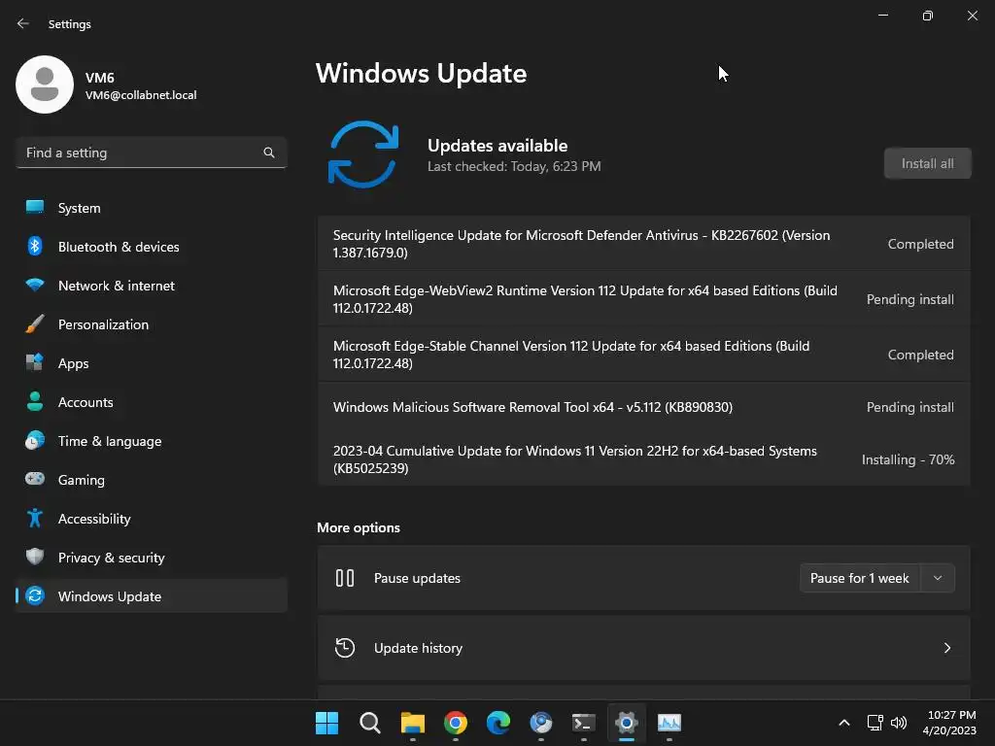The height and width of the screenshot is (746, 995).
Task: Click the Network wifi icon in sidebar
Action: click(x=35, y=285)
